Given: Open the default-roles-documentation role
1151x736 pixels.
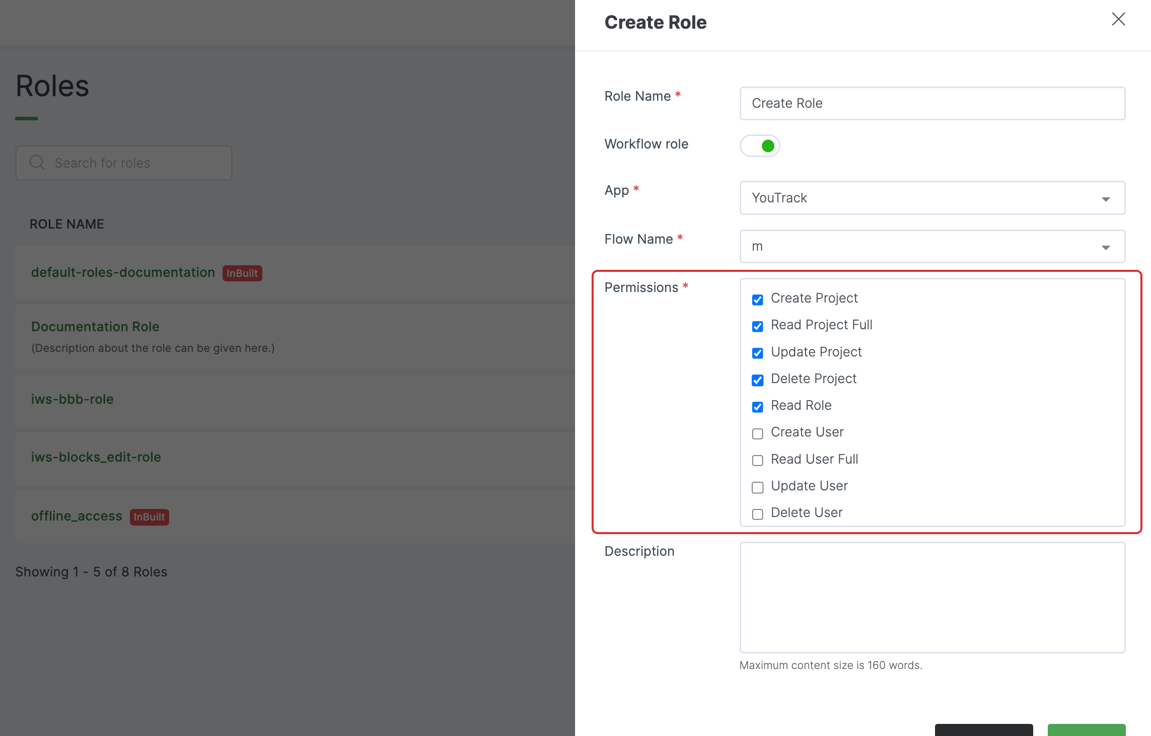Looking at the screenshot, I should pyautogui.click(x=123, y=272).
